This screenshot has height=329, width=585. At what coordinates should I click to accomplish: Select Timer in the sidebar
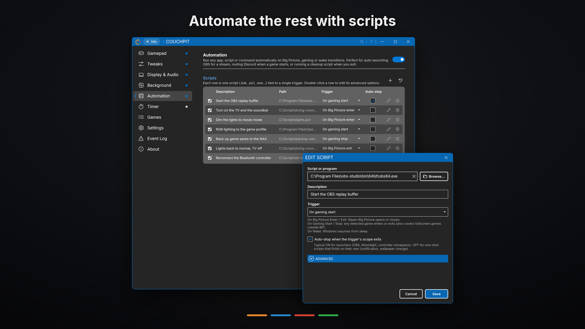click(x=163, y=107)
